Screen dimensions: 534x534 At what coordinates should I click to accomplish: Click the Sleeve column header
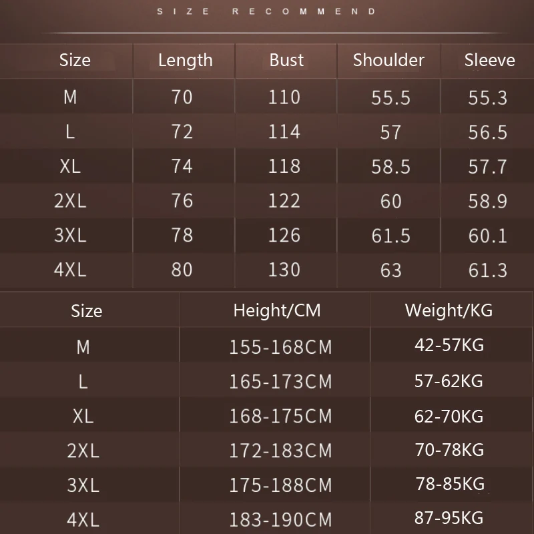point(489,60)
